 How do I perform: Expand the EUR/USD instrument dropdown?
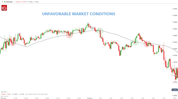coord(14,2)
